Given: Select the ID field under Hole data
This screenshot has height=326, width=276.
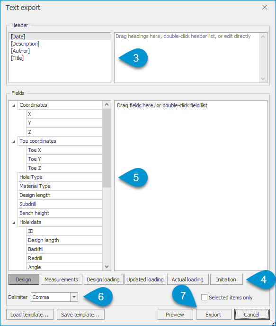Looking at the screenshot, I should (64, 231).
